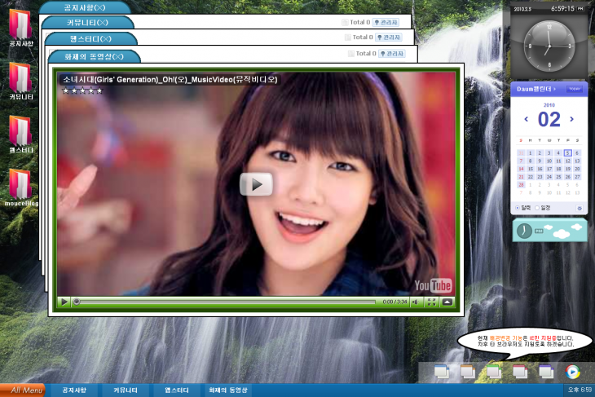Go to next month in the Daum calendar
Image resolution: width=595 pixels, height=397 pixels.
571,119
